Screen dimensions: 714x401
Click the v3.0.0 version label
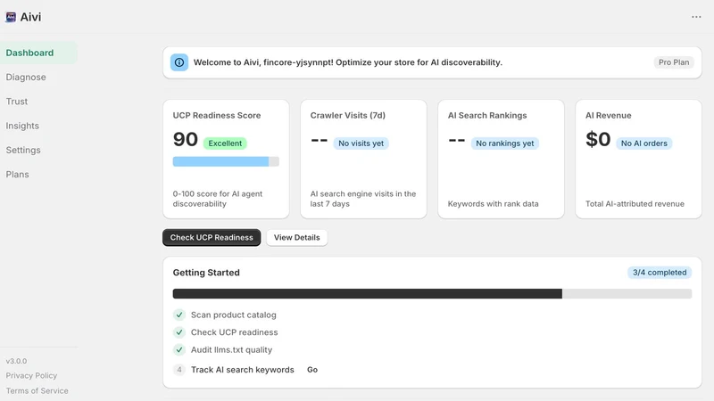[16, 361]
